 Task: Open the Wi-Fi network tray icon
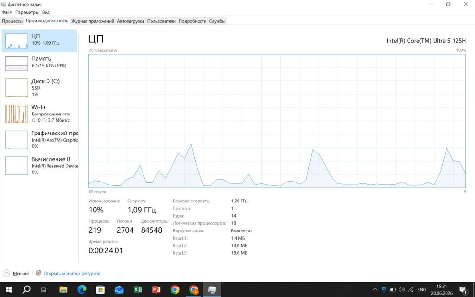pos(411,290)
